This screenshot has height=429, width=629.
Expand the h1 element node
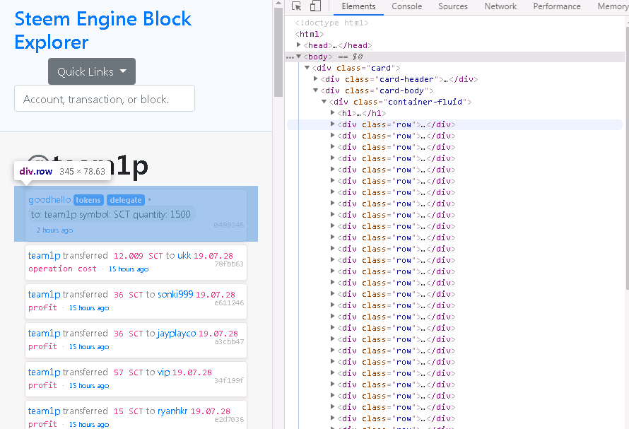coord(333,113)
